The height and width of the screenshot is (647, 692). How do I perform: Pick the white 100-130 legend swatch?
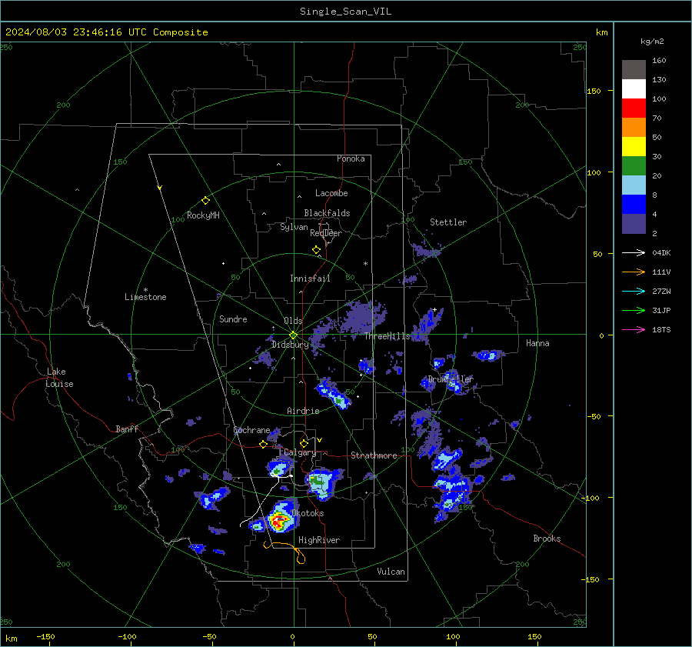tap(634, 89)
